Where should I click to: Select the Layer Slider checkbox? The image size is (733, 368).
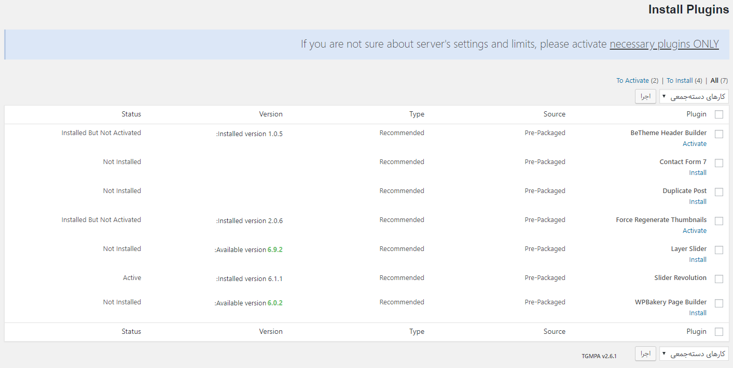click(719, 250)
